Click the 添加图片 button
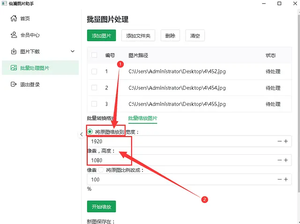Screen dimensions: 300x224 101,35
